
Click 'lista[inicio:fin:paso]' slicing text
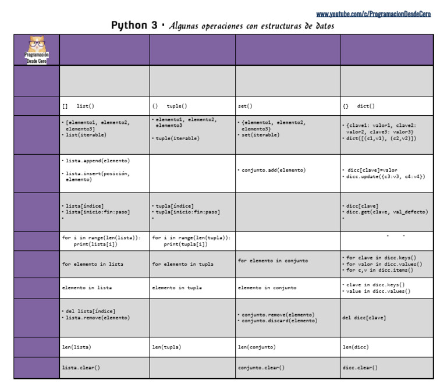coord(98,212)
